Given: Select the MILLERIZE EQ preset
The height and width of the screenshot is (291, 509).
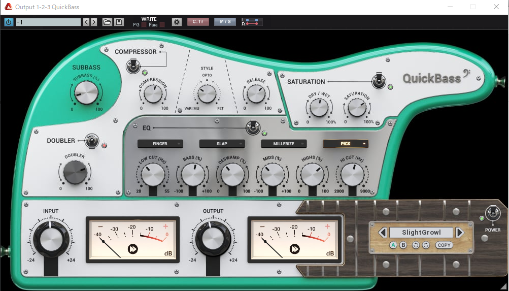Looking at the screenshot, I should (284, 144).
